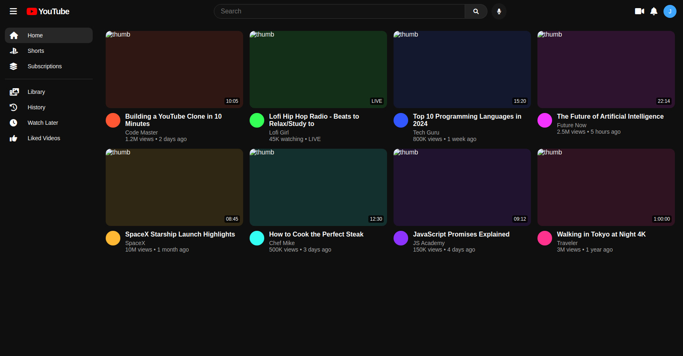Click channel name Tech Guru
This screenshot has height=356, width=683.
pos(426,132)
